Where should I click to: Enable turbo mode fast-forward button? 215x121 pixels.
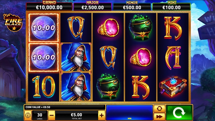click(x=159, y=117)
